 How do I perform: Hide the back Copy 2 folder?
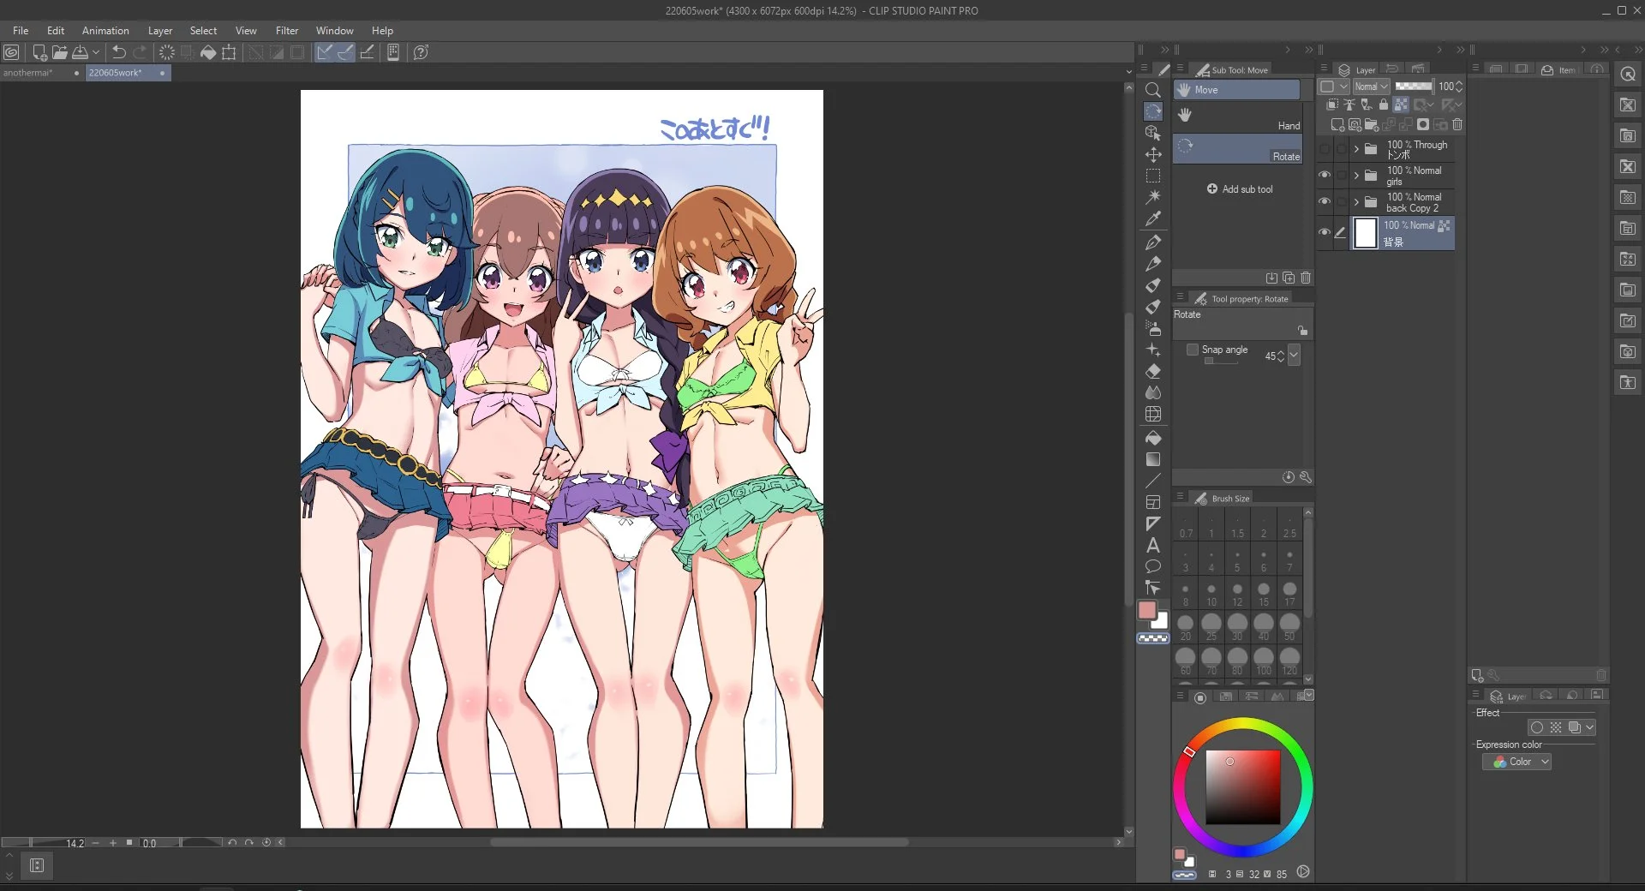point(1325,201)
